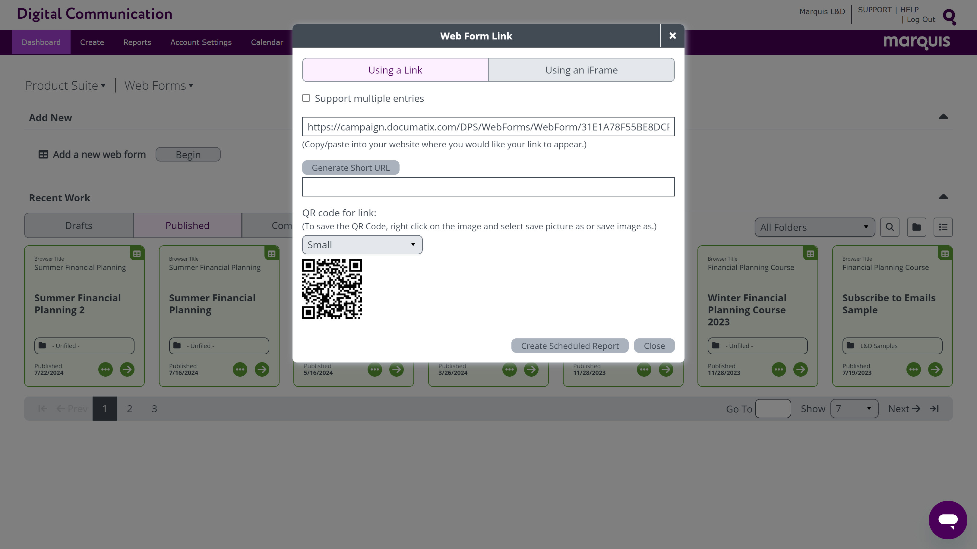Open Unfiled folder selector on Summer Financial Planning 2

coord(84,346)
